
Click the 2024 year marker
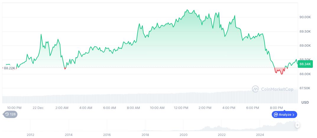[260, 134]
